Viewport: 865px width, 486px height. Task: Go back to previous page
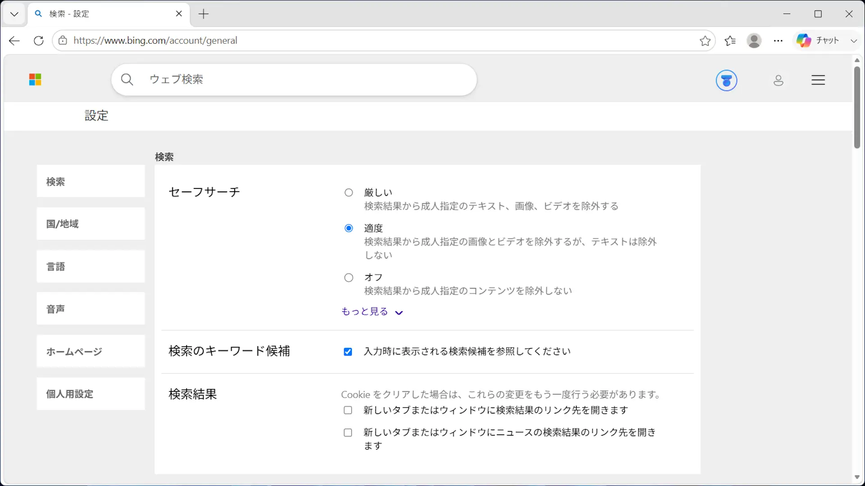tap(14, 40)
